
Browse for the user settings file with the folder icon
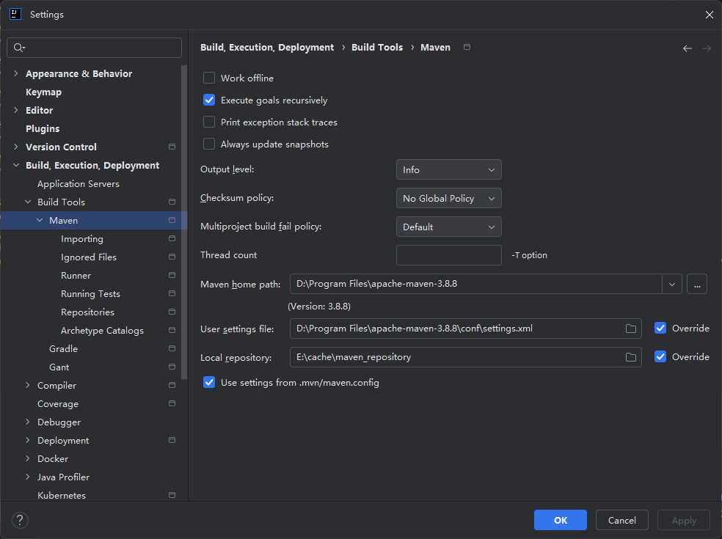[631, 329]
